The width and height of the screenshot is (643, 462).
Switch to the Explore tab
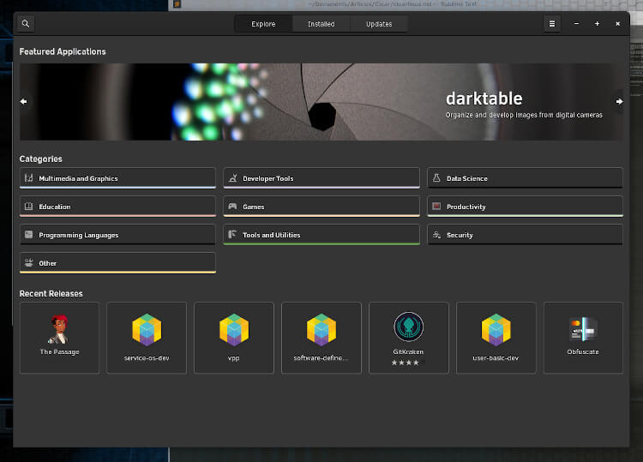(263, 24)
